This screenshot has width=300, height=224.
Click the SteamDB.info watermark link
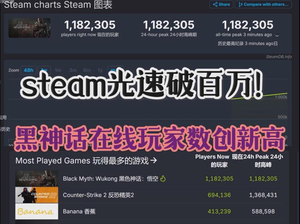coord(279,57)
